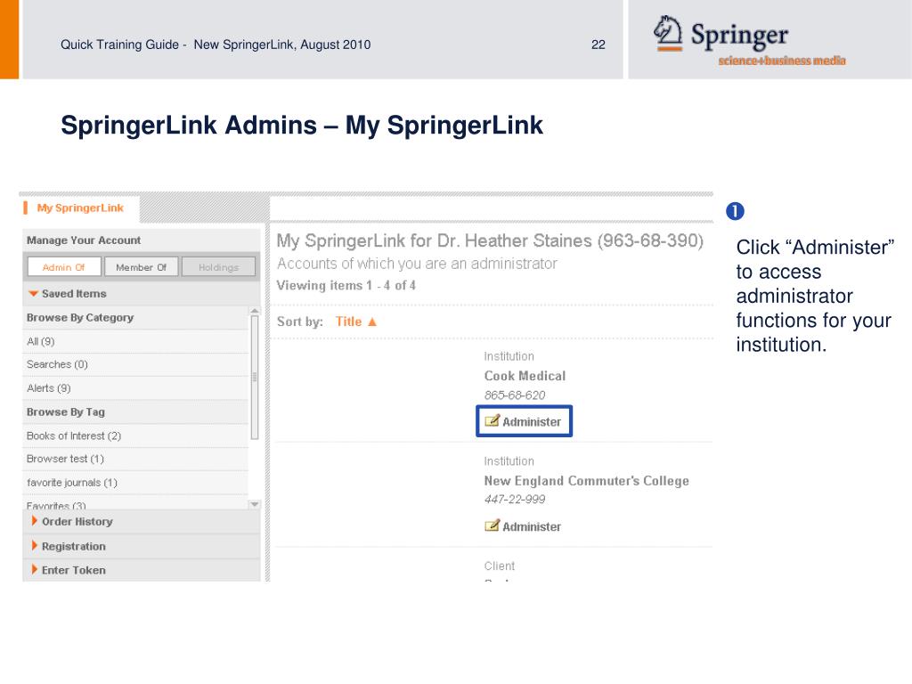
Task: Click the Administer pencil icon for New England Commuter's College
Action: [x=492, y=525]
